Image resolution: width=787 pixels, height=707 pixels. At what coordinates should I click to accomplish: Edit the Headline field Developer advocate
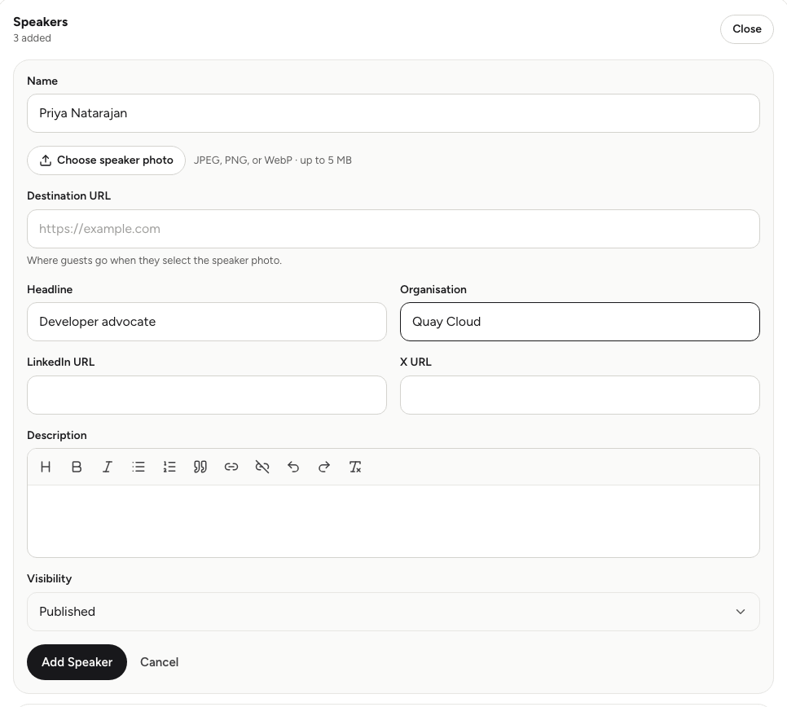pos(207,322)
